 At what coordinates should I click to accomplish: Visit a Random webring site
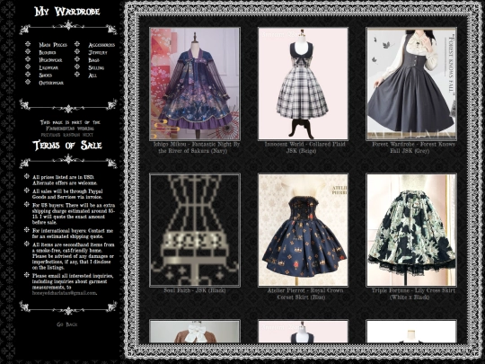tap(72, 135)
